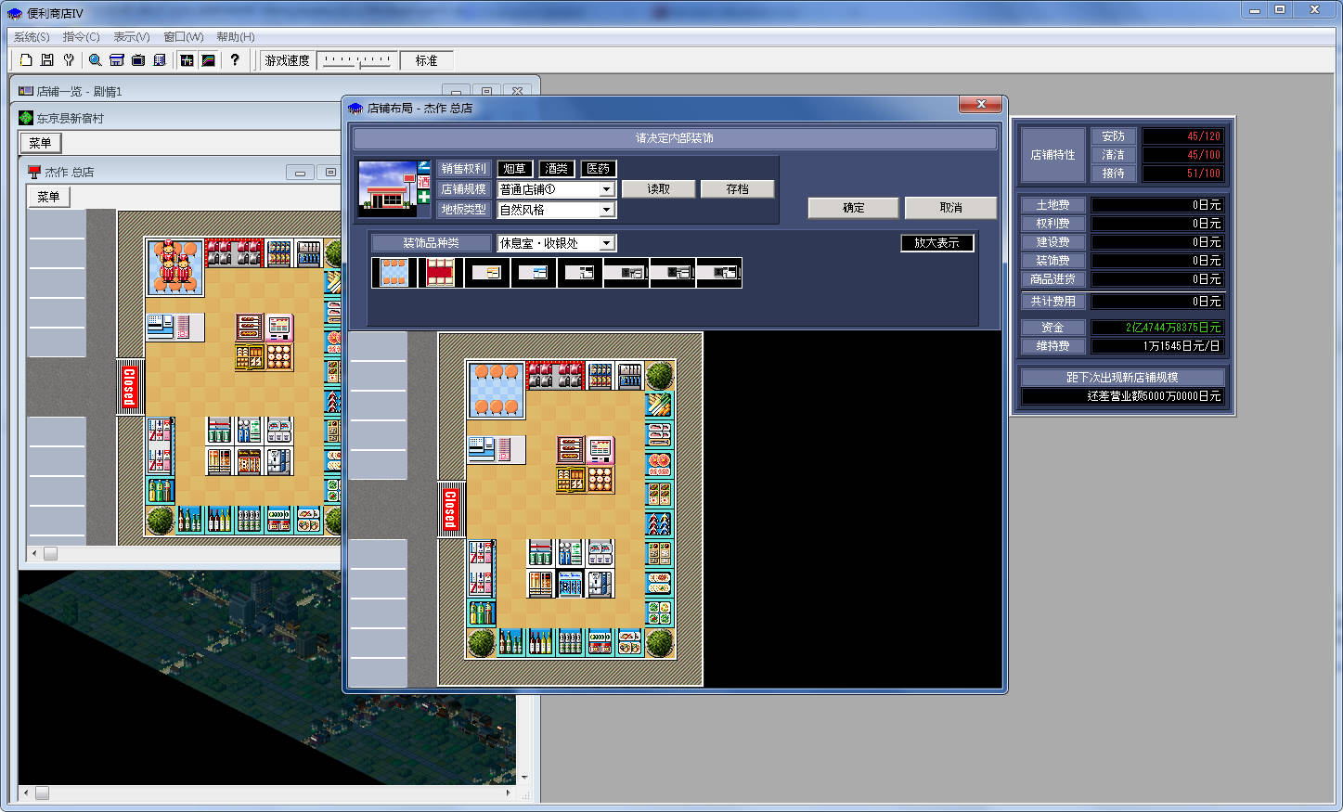Open the 系统(S) menu
This screenshot has height=812, width=1343.
[x=32, y=37]
